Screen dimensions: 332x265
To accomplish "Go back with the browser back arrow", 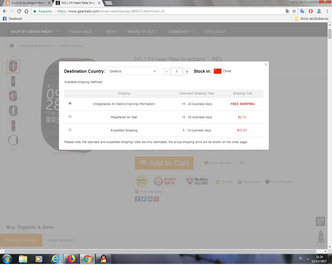I will (x=5, y=11).
